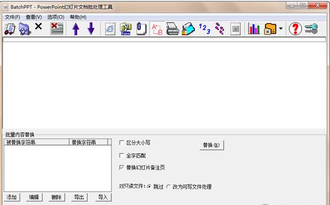The image size is (330, 205).
Task: Click the narrow field below the toolbar
Action: point(164,39)
